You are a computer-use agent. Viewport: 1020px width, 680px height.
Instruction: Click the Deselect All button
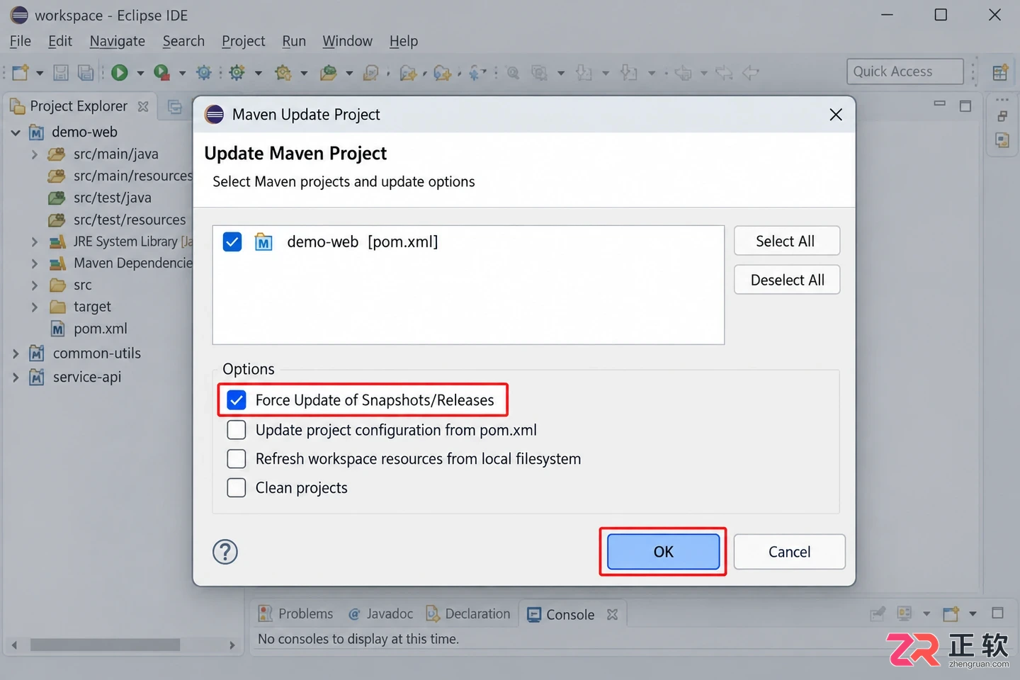pyautogui.click(x=787, y=280)
